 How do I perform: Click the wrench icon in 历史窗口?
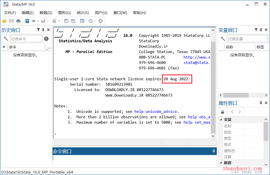(x=6, y=39)
